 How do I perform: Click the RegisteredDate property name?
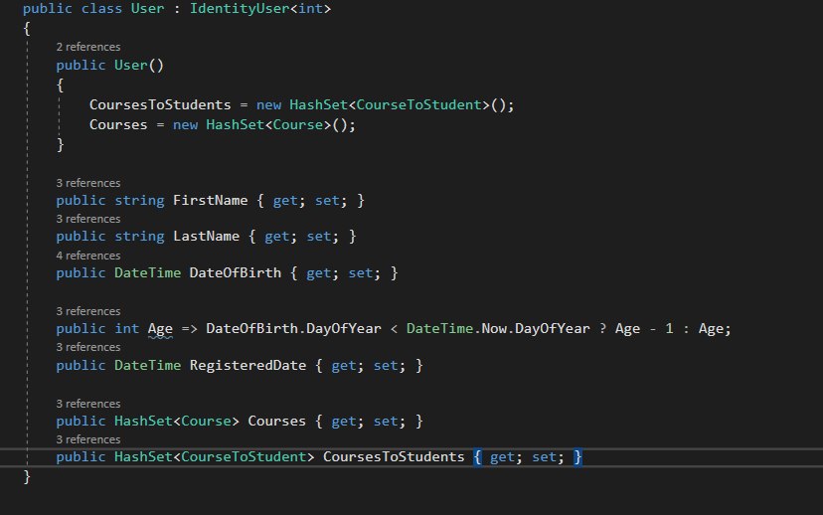point(247,366)
